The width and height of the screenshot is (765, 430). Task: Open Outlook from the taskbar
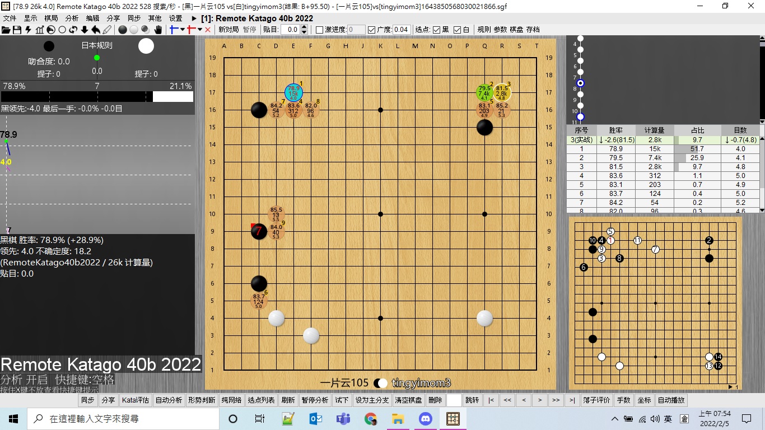point(315,418)
